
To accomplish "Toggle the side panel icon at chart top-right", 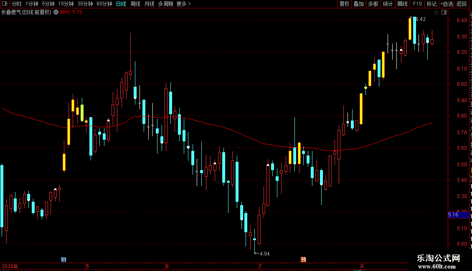I will tap(444, 13).
